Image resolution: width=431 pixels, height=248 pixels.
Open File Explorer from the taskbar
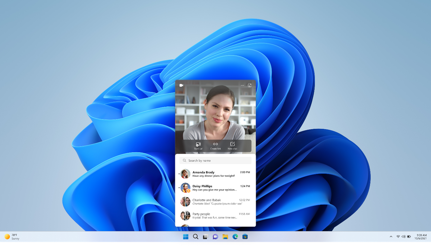click(x=225, y=237)
